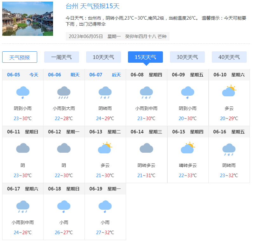This screenshot has height=243, width=255.
Task: Click the partly sunny icon for 06-10
Action: [x=229, y=92]
